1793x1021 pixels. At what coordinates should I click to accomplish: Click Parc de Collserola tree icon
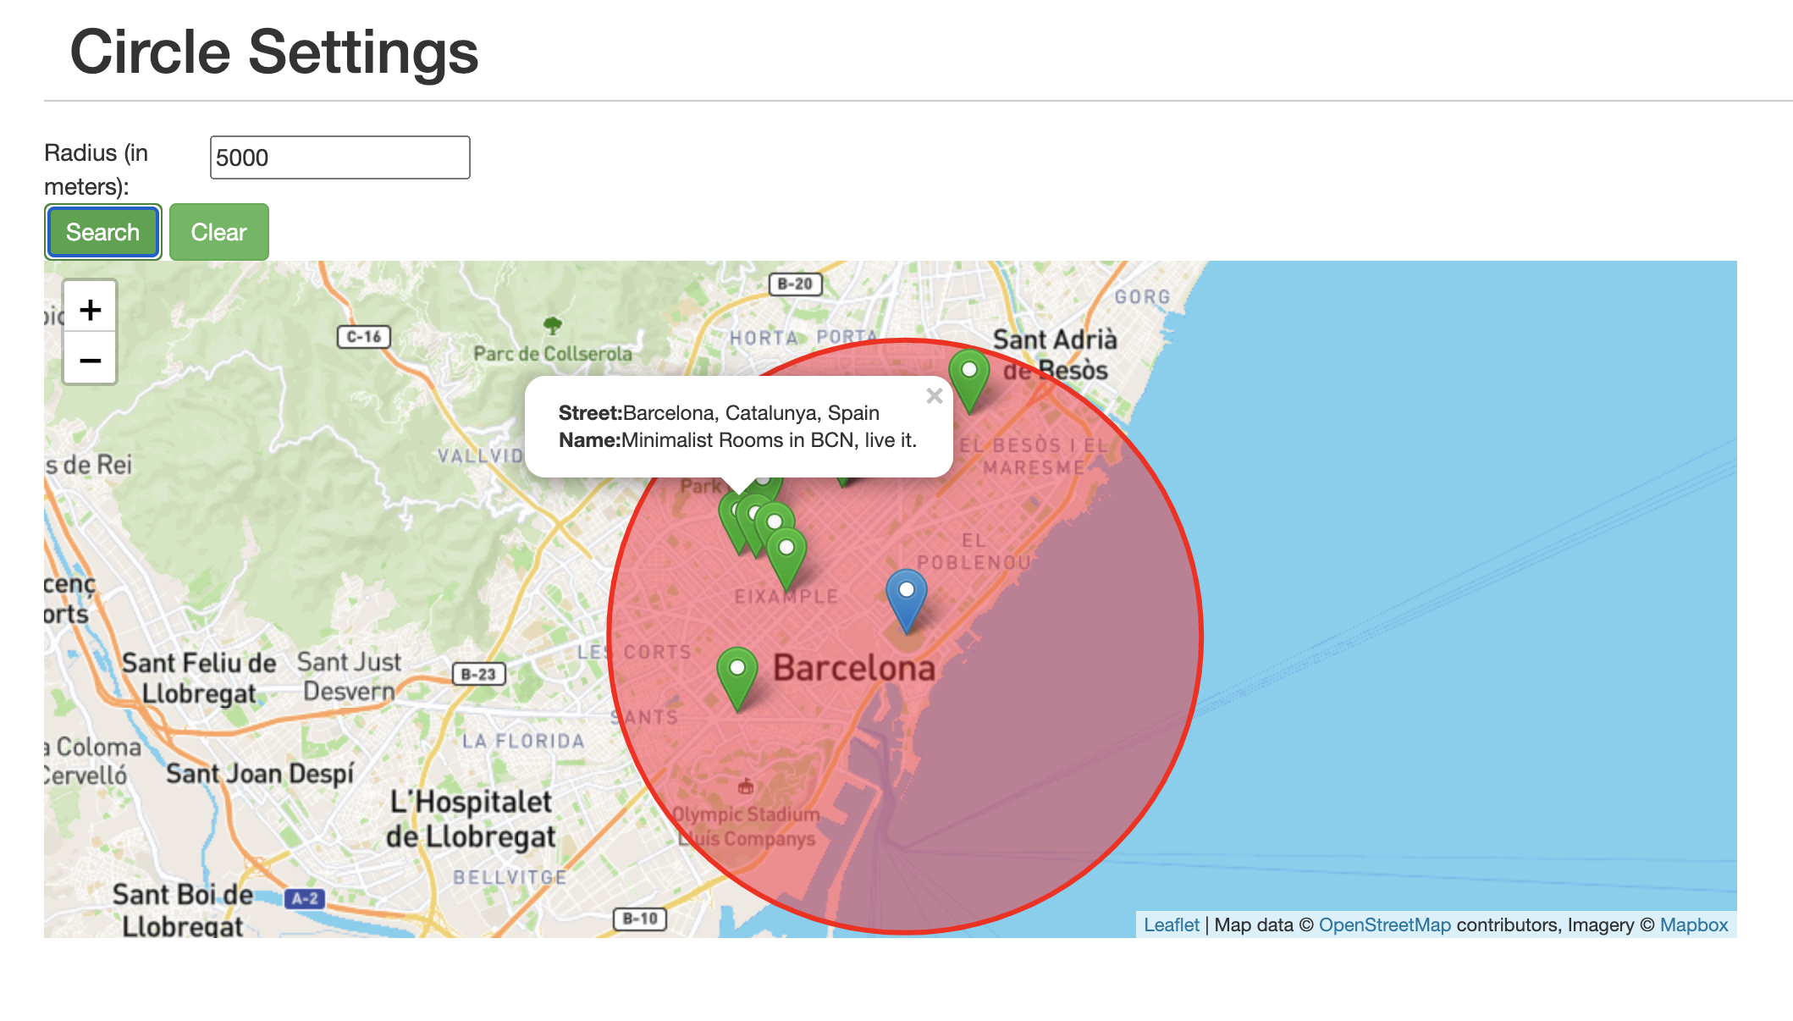coord(553,325)
